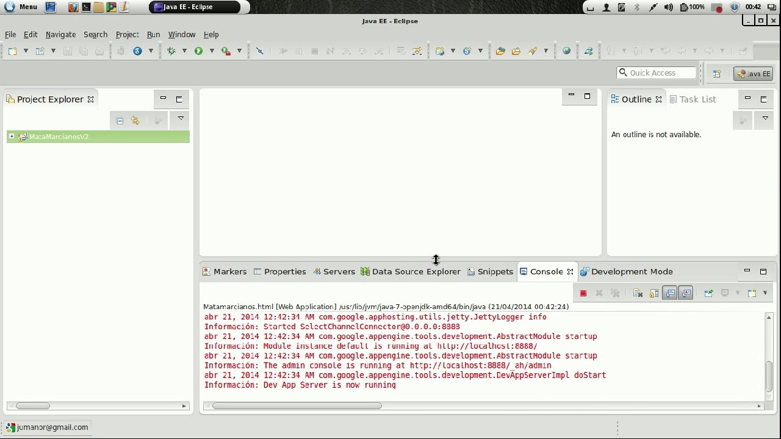This screenshot has height=439, width=781.
Task: Switch to the Snippets tab
Action: pyautogui.click(x=490, y=272)
